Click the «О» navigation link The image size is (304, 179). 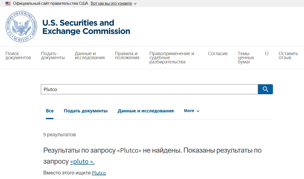tap(267, 53)
